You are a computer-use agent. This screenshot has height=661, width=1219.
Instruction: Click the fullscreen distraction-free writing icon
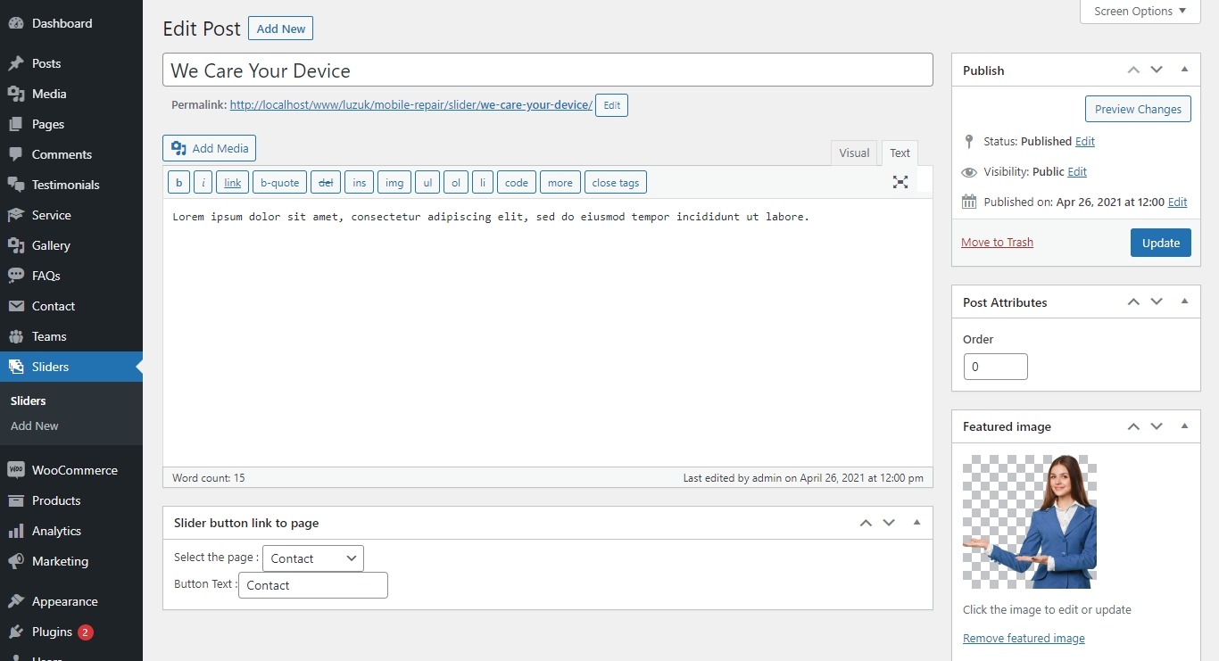pyautogui.click(x=900, y=182)
